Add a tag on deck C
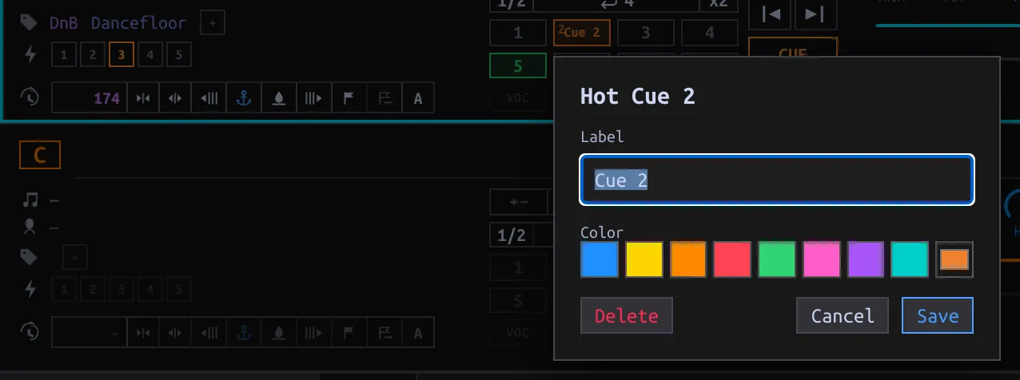Image resolution: width=1020 pixels, height=380 pixels. [74, 257]
